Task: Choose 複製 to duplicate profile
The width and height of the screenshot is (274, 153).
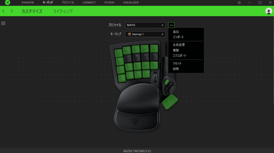Action: [x=176, y=50]
